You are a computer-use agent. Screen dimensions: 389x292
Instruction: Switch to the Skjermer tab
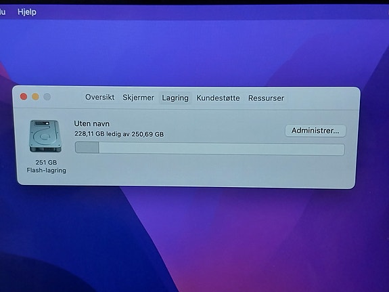[138, 98]
